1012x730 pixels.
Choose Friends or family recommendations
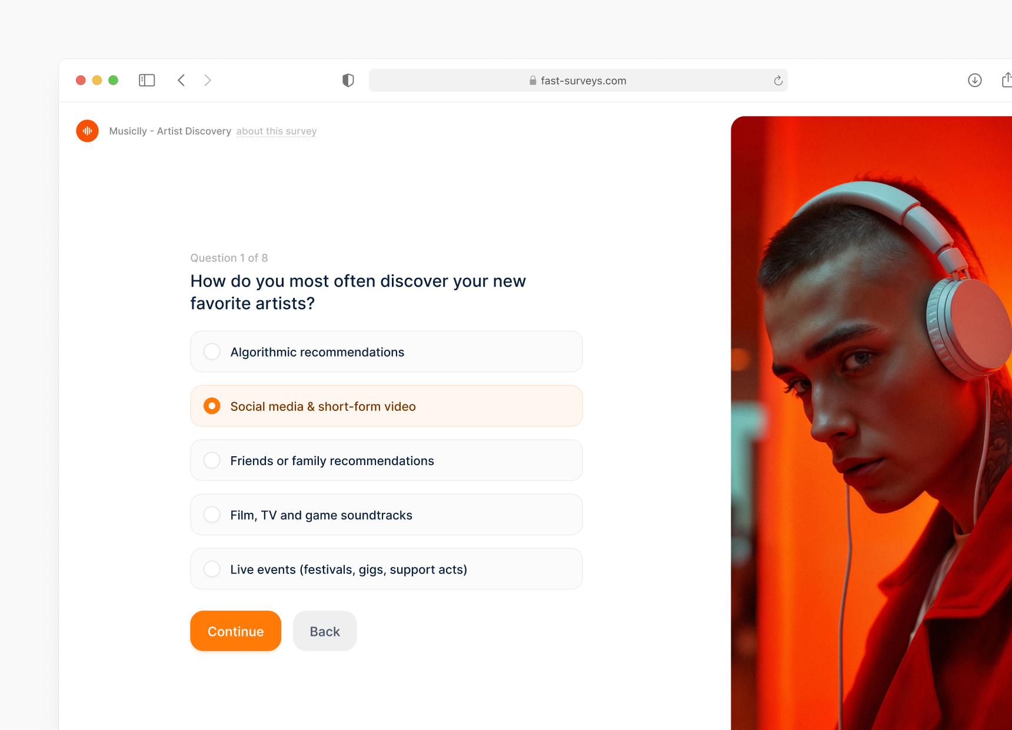click(387, 460)
